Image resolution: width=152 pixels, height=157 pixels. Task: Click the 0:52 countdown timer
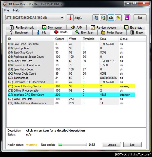click(x=92, y=145)
